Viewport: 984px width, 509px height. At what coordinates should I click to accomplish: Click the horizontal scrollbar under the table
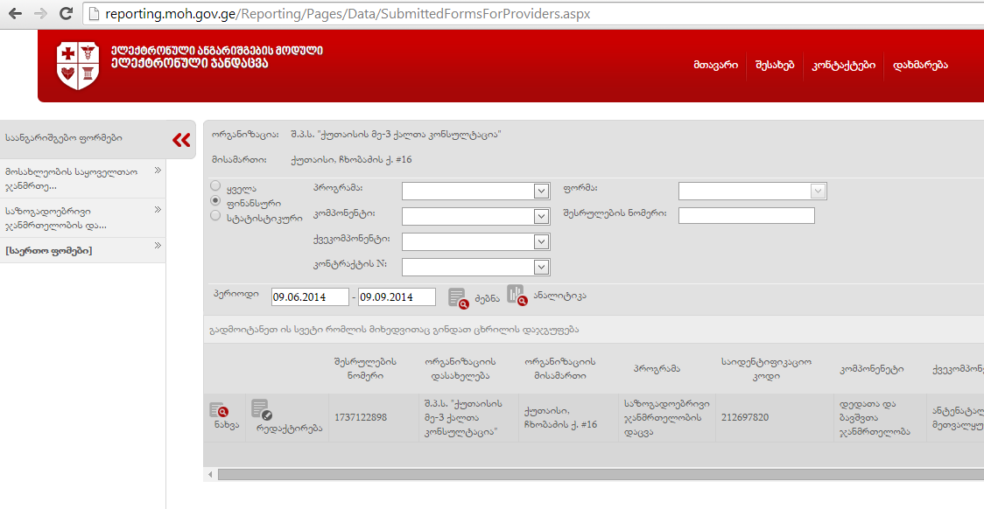595,474
